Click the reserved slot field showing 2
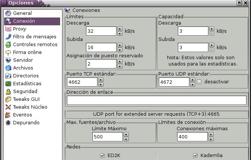Screen dimensions: 251x160 tap(101, 64)
